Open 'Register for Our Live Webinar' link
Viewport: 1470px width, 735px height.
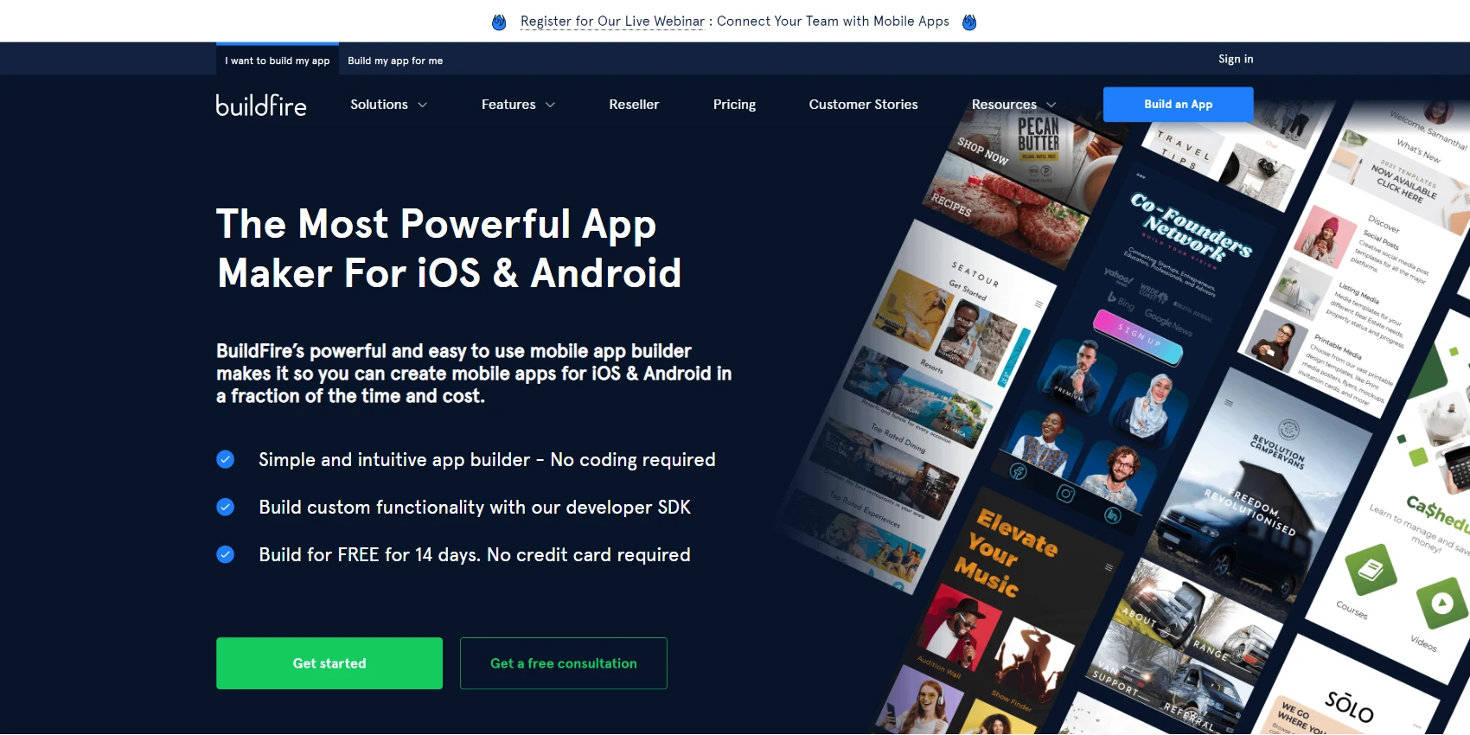coord(612,22)
